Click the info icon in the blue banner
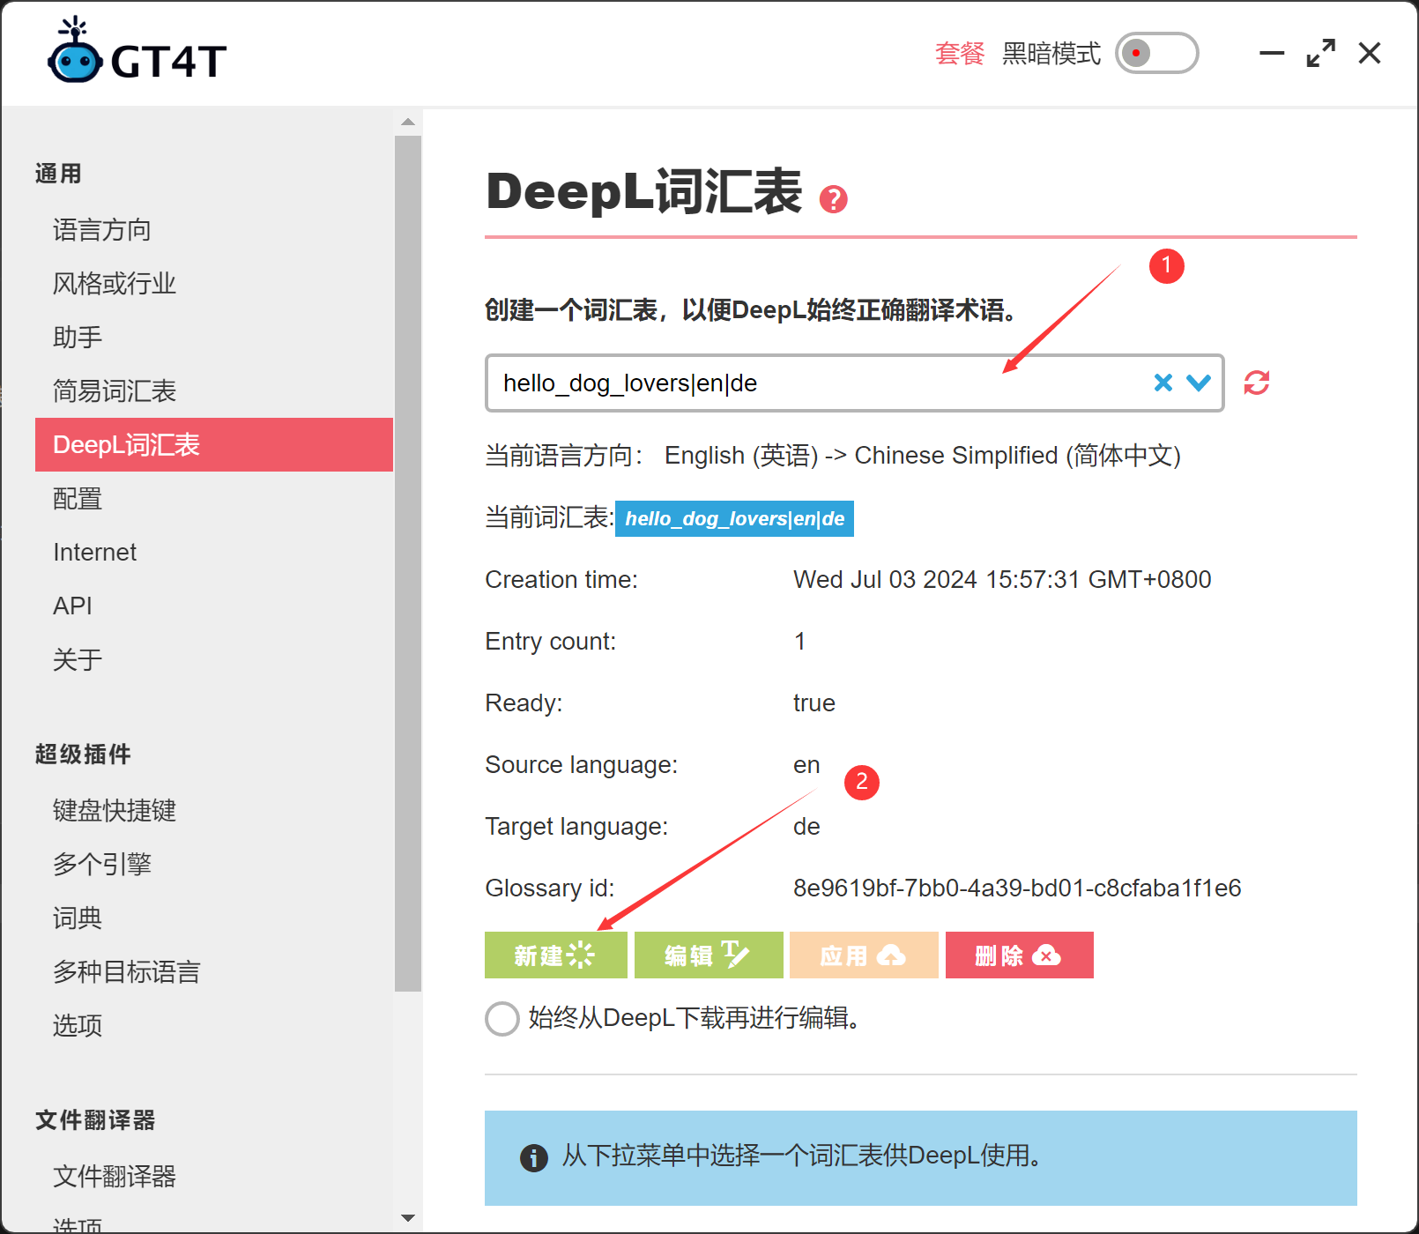 click(533, 1157)
